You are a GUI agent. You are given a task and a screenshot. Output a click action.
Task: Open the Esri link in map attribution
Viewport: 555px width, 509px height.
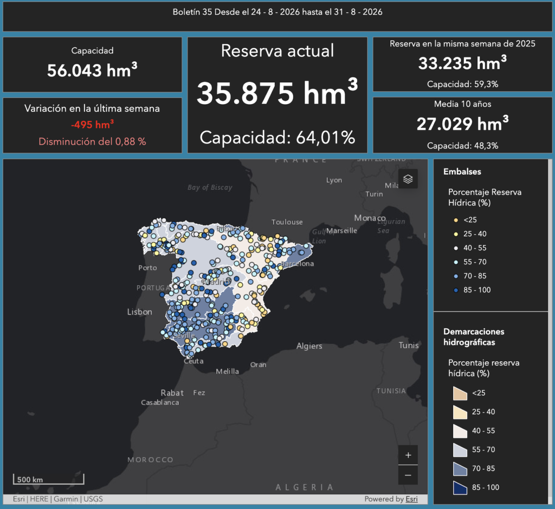click(412, 499)
